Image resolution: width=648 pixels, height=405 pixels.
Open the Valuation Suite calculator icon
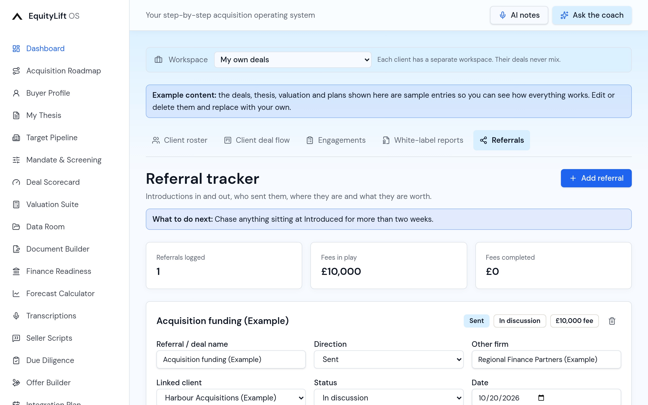16,204
